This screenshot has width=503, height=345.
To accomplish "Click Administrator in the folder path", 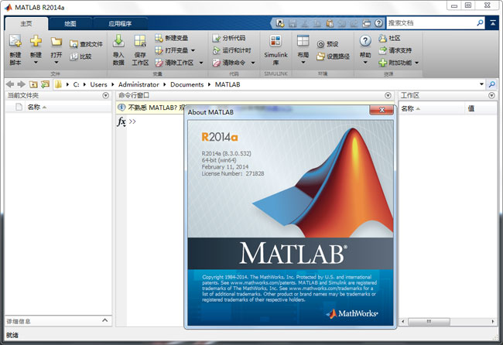I will 139,84.
